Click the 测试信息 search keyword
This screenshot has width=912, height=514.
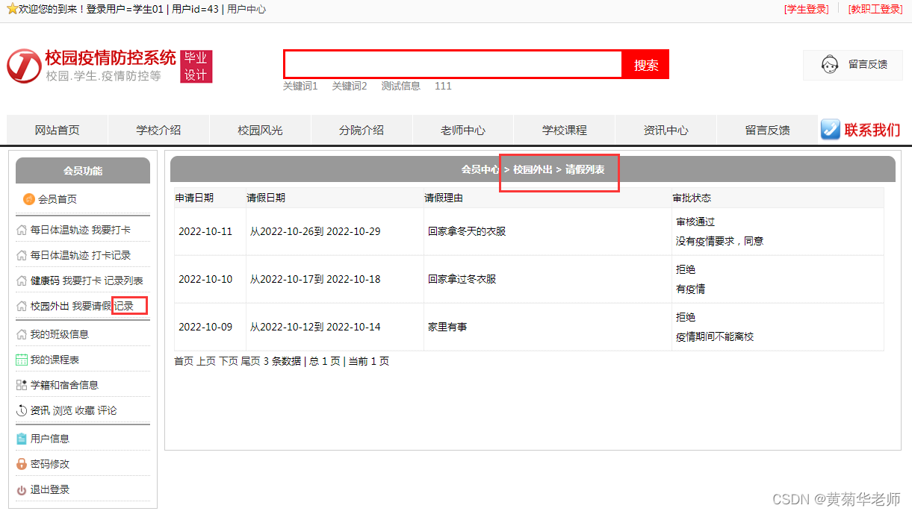(x=401, y=86)
